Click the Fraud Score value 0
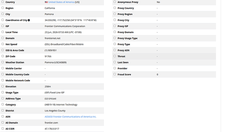Screen dimensions: 230x132 (x=157, y=75)
